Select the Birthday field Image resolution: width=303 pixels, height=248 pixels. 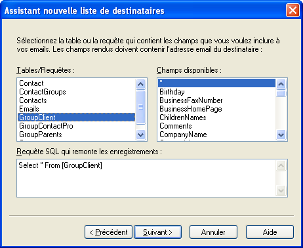click(216, 92)
